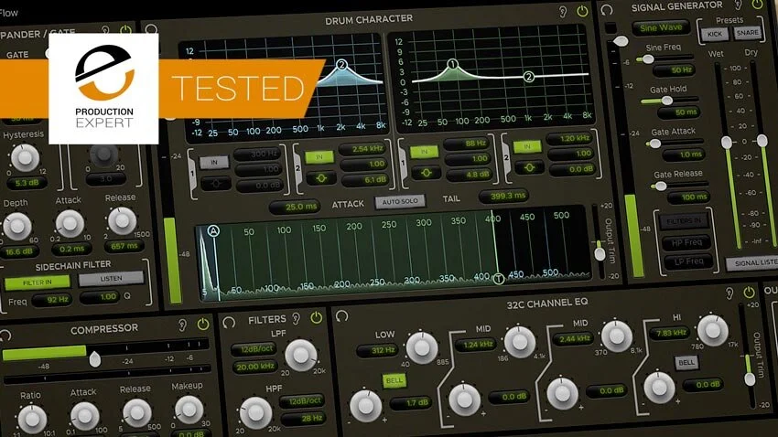Click the Compressor reset arrow icon
Image resolution: width=778 pixels, height=437 pixels.
click(x=5, y=336)
